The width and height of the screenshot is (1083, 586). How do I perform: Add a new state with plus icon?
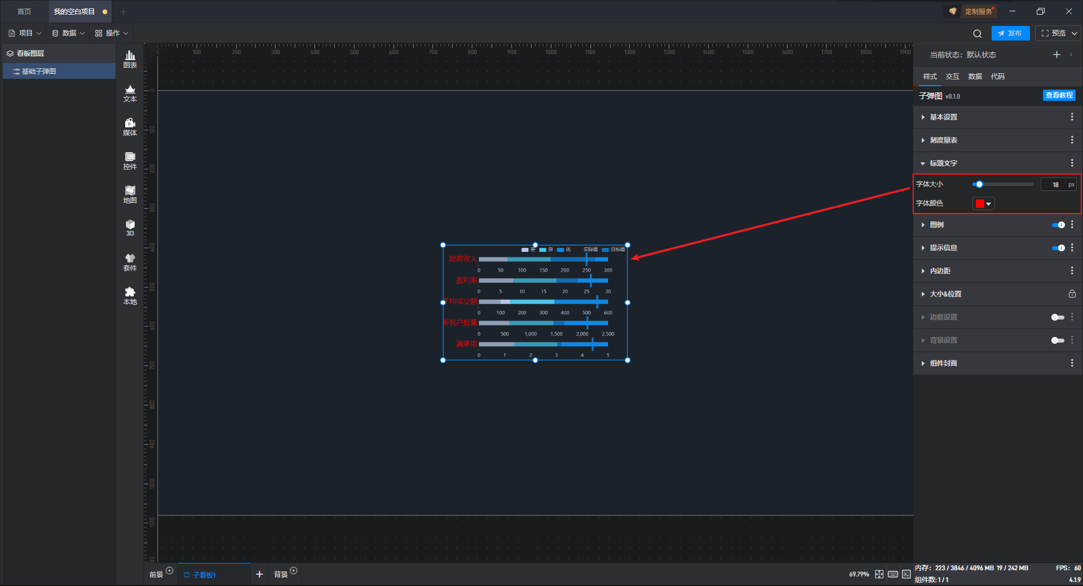1056,55
